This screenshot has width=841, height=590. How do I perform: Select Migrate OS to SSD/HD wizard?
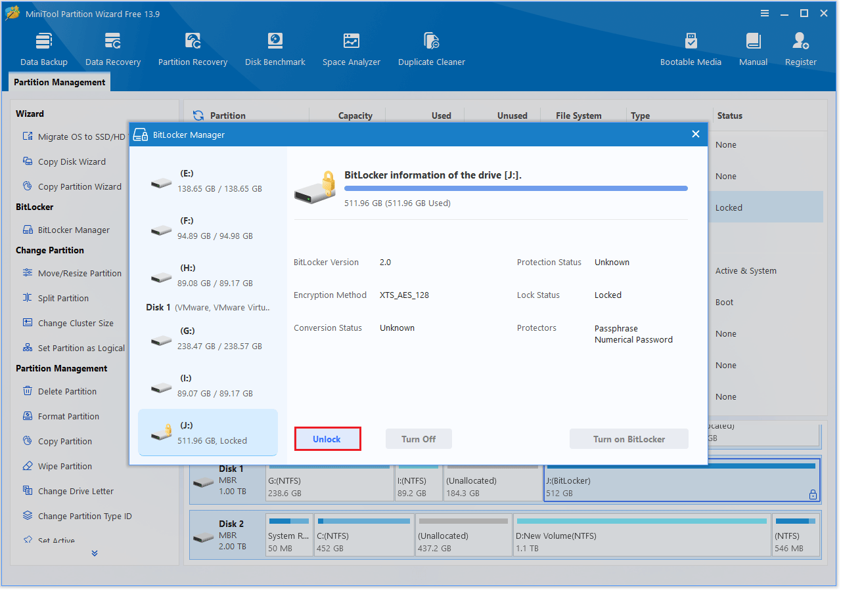(74, 137)
